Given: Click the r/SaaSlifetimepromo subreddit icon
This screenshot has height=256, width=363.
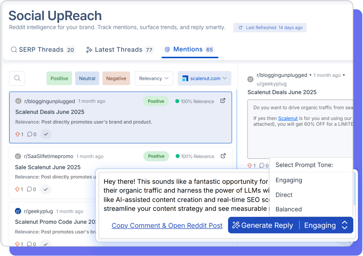Looking at the screenshot, I should click(18, 156).
